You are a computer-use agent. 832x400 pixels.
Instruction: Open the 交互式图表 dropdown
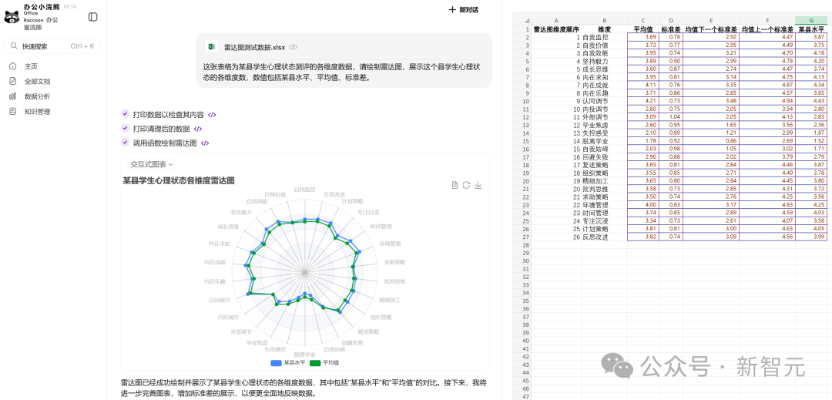pyautogui.click(x=151, y=164)
